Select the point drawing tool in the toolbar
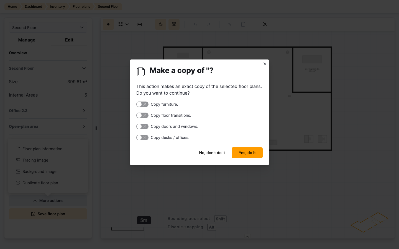 108,24
